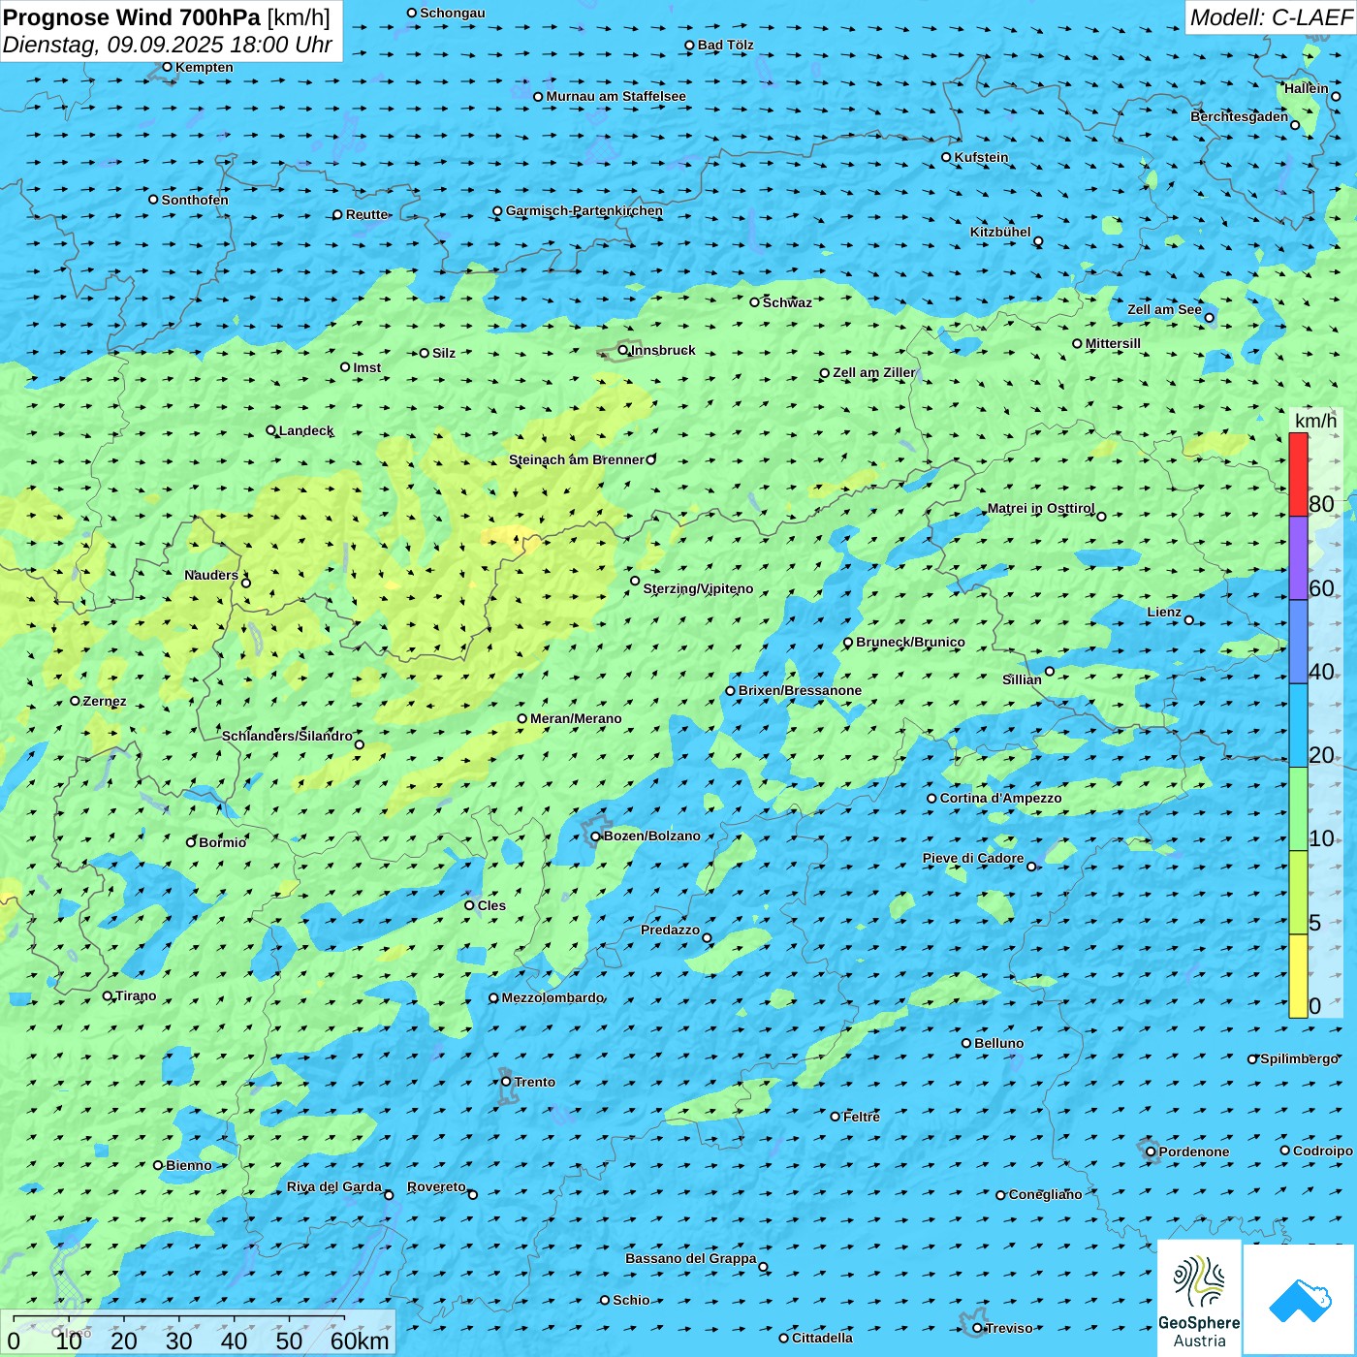
Task: Click the date 'Dienstag, 09.09.2025 18:00 Uhr'
Action: tap(168, 45)
